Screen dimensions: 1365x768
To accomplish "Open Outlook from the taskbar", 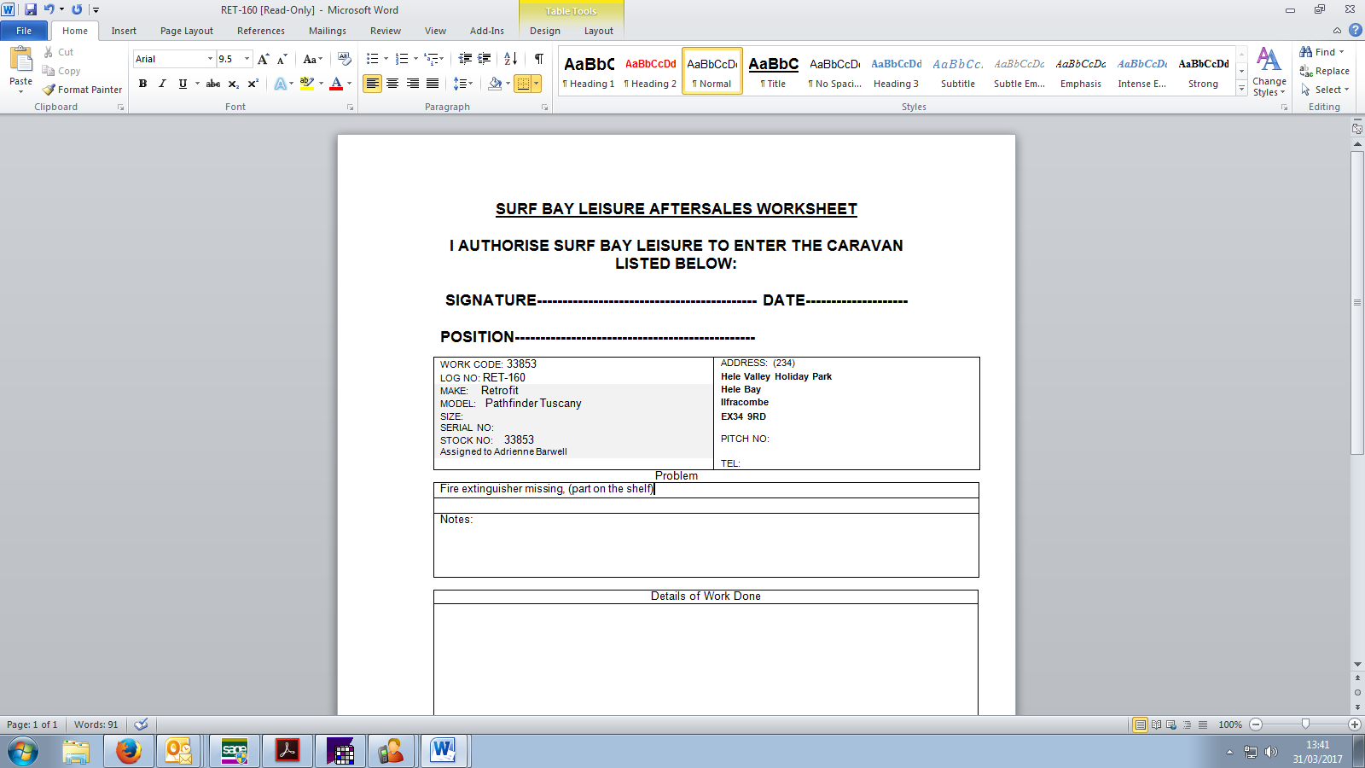I will click(179, 751).
